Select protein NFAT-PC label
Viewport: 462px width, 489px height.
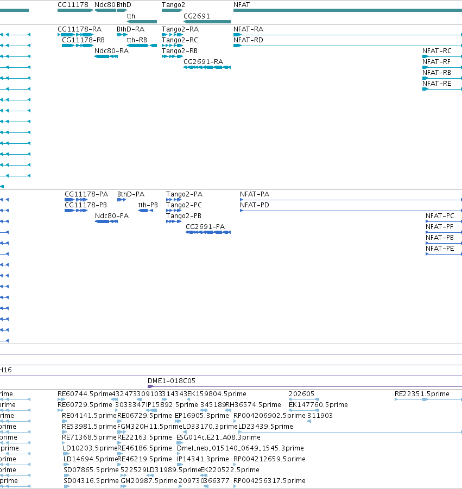440,216
